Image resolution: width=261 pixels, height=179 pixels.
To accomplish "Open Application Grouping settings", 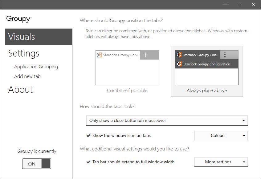I will click(x=36, y=67).
